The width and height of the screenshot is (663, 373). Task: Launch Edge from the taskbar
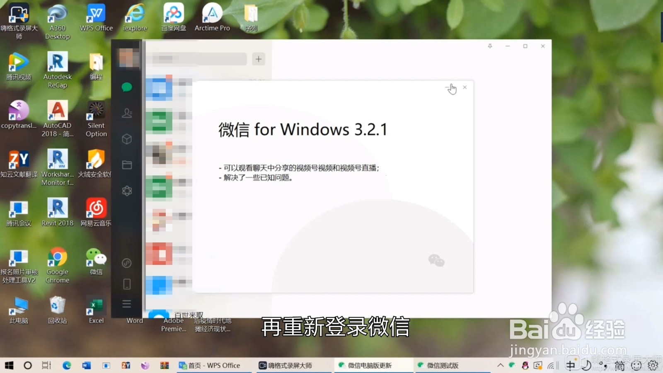(x=67, y=366)
